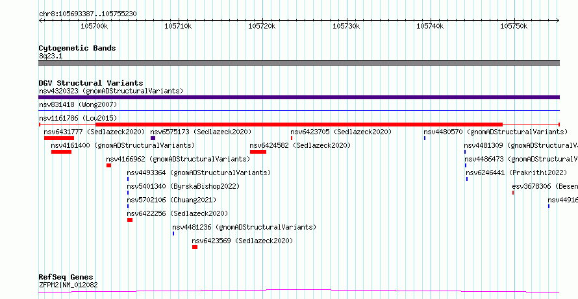This screenshot has width=578, height=299.
Task: Select the nsv6423569 red variant block
Action: [195, 247]
